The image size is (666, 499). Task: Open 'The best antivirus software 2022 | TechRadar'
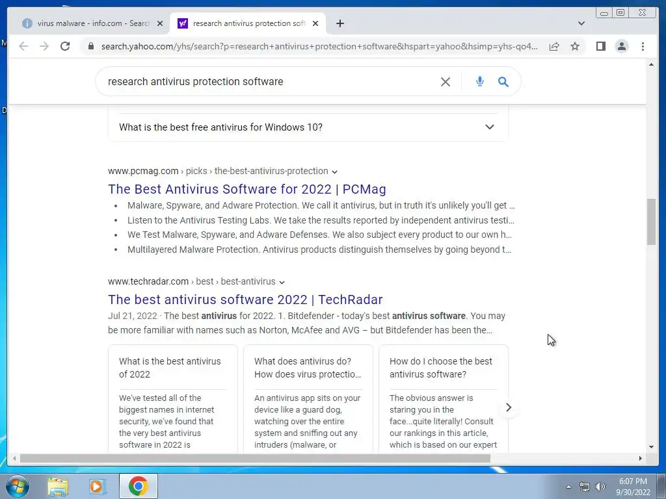pyautogui.click(x=245, y=299)
